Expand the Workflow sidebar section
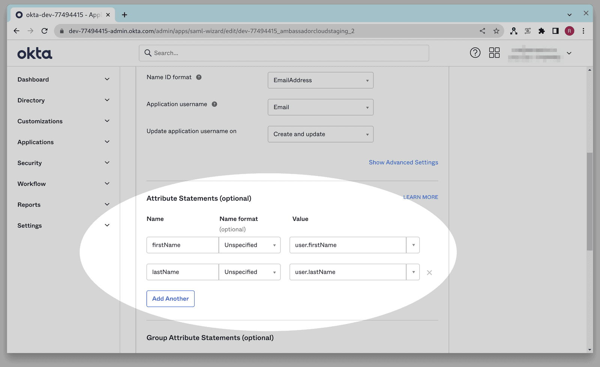The height and width of the screenshot is (367, 600). click(107, 183)
